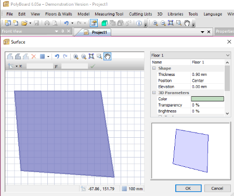The height and width of the screenshot is (196, 234).
Task: Open the coordinate mode dropdown arrow
Action: [17, 66]
